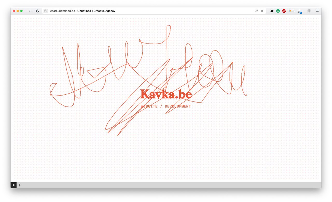Click the browser back arrow

pyautogui.click(x=30, y=11)
